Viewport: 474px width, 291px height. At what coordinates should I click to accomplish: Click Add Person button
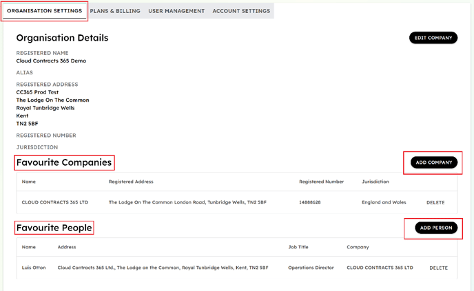tap(436, 228)
